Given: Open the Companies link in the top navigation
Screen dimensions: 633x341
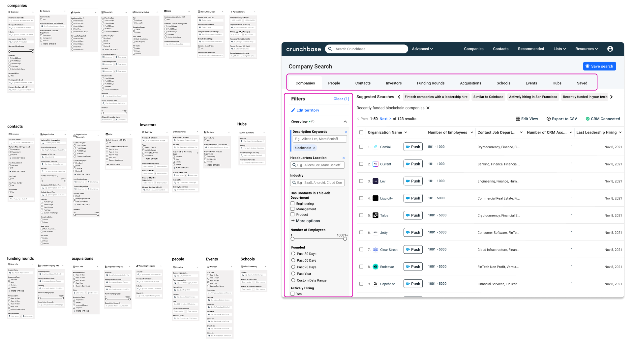Looking at the screenshot, I should click(x=474, y=49).
